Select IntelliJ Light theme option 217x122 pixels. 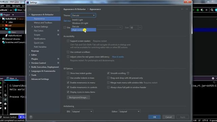click(83, 20)
